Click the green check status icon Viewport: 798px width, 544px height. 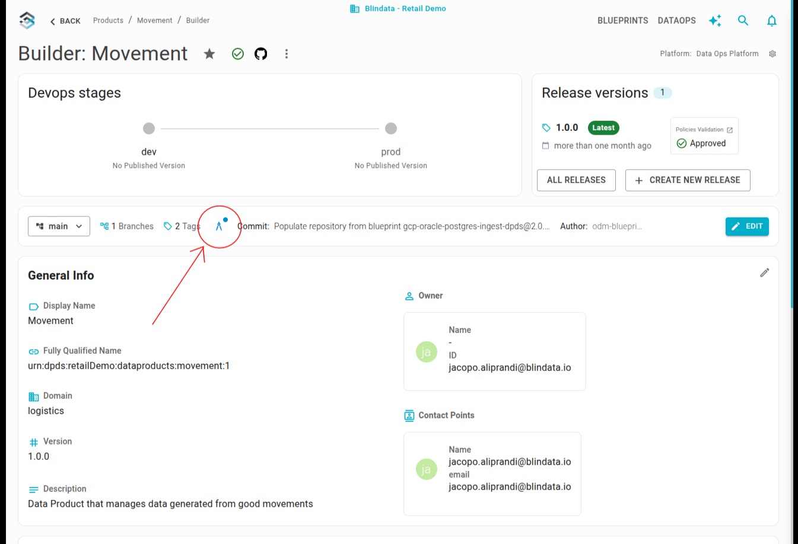(238, 54)
